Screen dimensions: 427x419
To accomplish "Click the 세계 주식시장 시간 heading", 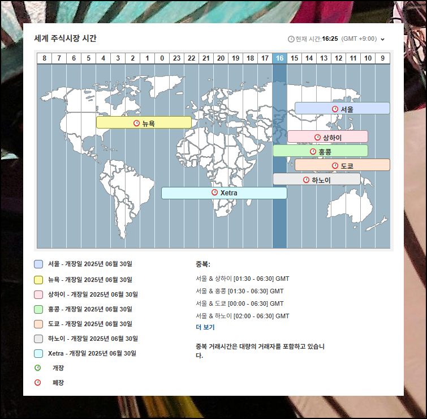I will point(66,38).
